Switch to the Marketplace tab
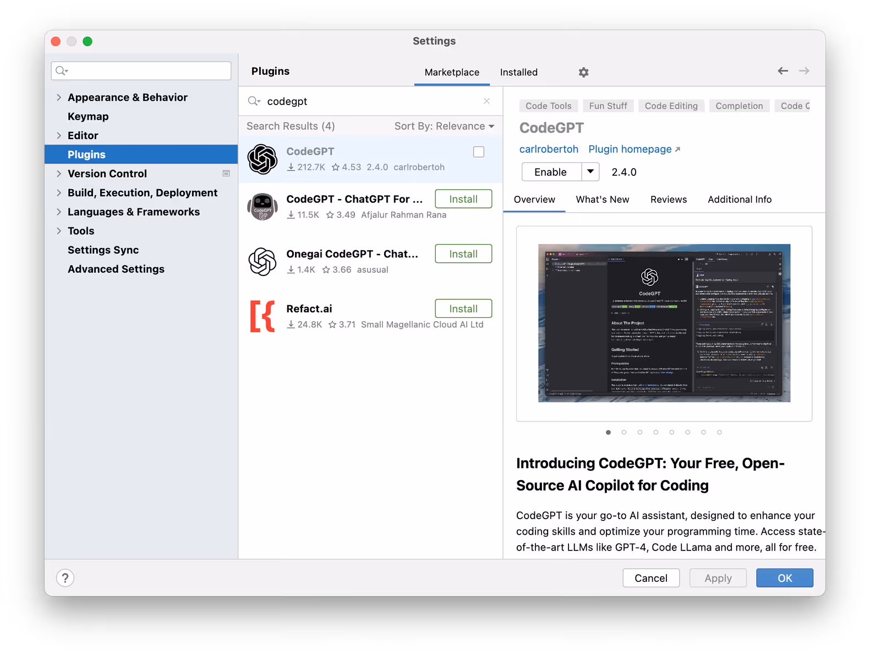This screenshot has height=655, width=870. [452, 72]
